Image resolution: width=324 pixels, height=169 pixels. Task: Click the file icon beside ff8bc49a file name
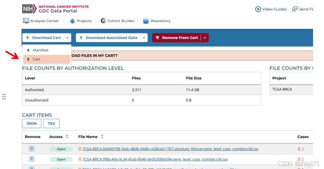pos(80,159)
